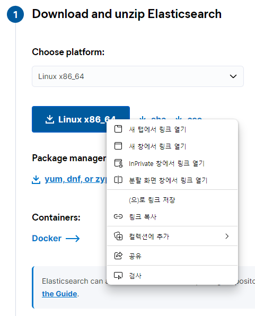Screen dimensions: 255x316
Task: Click the new window icon in context menu
Action: (118, 146)
